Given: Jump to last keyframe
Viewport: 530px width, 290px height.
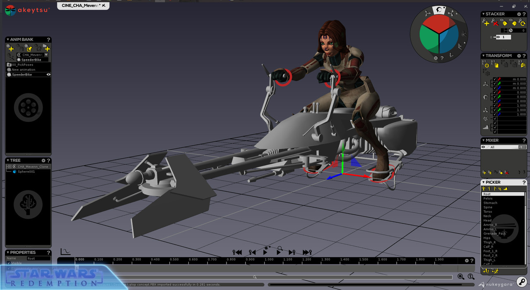Looking at the screenshot, I should click(307, 252).
